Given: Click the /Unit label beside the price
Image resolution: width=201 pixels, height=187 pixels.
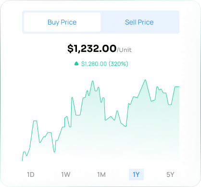Looking at the screenshot, I should tap(124, 50).
